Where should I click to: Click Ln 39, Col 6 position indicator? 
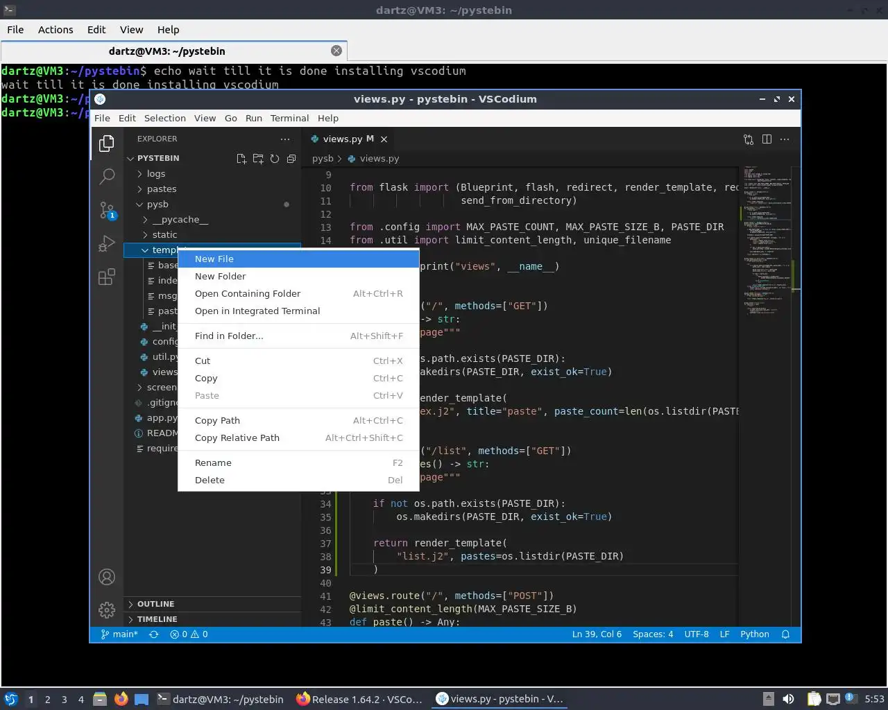(597, 634)
